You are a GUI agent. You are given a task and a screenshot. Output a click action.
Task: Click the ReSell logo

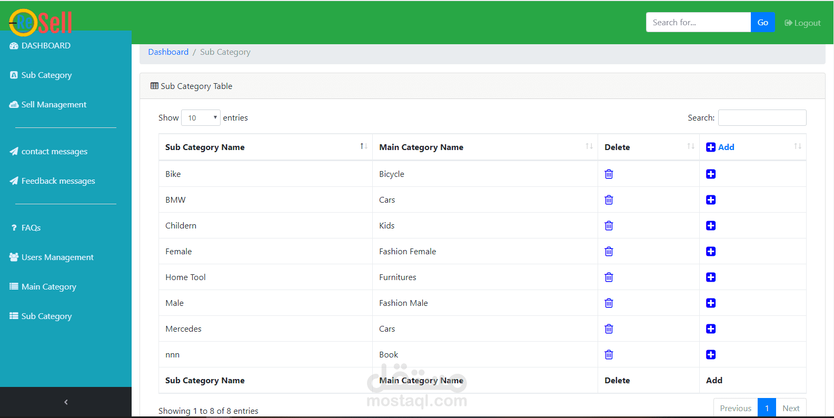pyautogui.click(x=41, y=22)
